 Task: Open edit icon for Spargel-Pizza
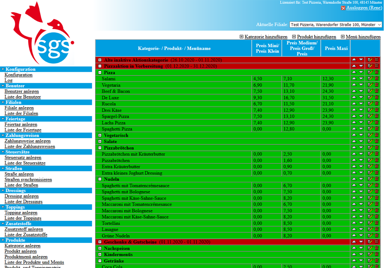coord(370,116)
